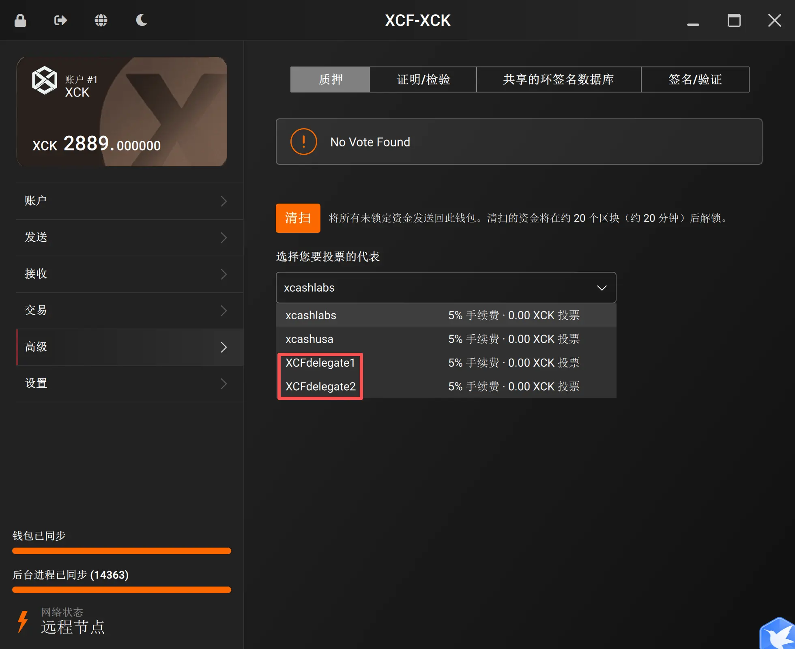
Task: Click the XCK logo on account card
Action: point(45,80)
